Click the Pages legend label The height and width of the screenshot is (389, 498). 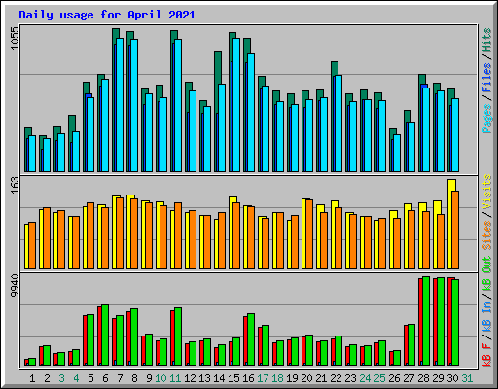coord(486,119)
